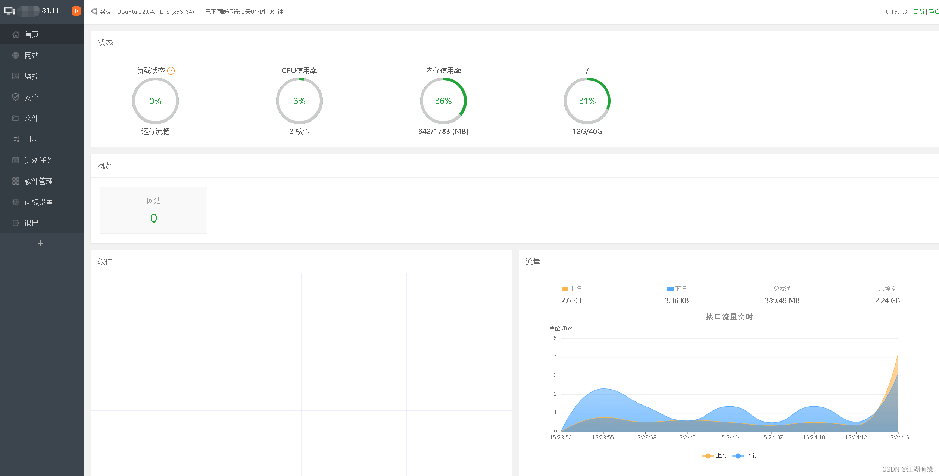The width and height of the screenshot is (939, 476).
Task: Click the plus button below sidebar menu
Action: tap(41, 243)
